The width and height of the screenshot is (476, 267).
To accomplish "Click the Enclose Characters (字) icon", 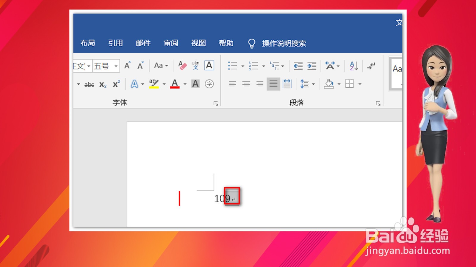I will [x=209, y=84].
